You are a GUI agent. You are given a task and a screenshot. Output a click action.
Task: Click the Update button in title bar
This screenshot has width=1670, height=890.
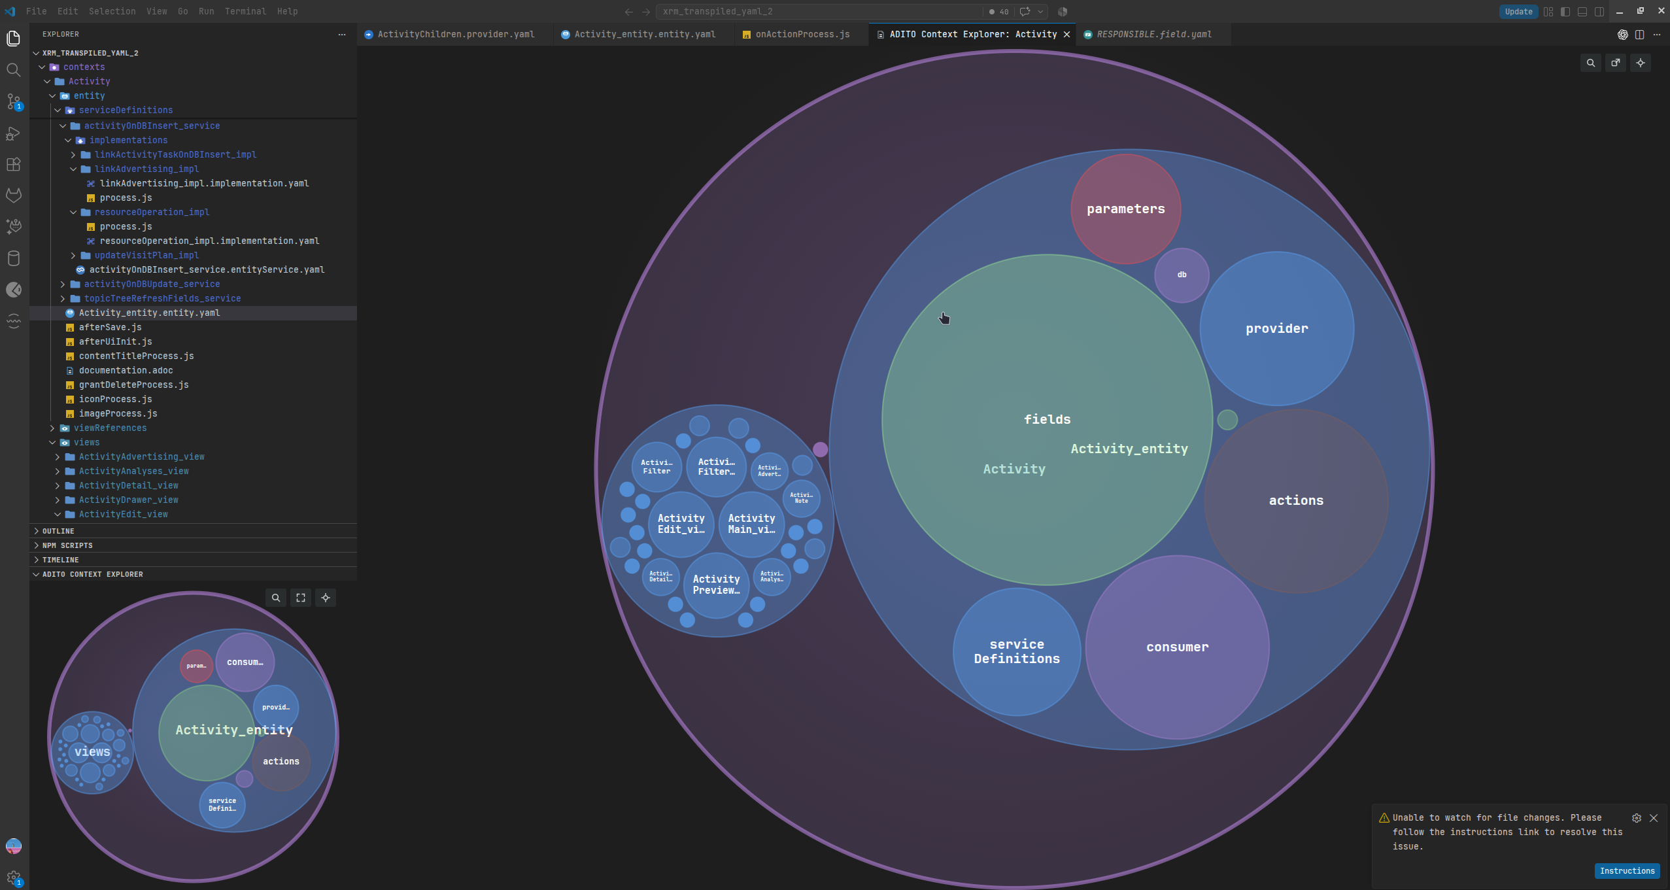(x=1518, y=12)
